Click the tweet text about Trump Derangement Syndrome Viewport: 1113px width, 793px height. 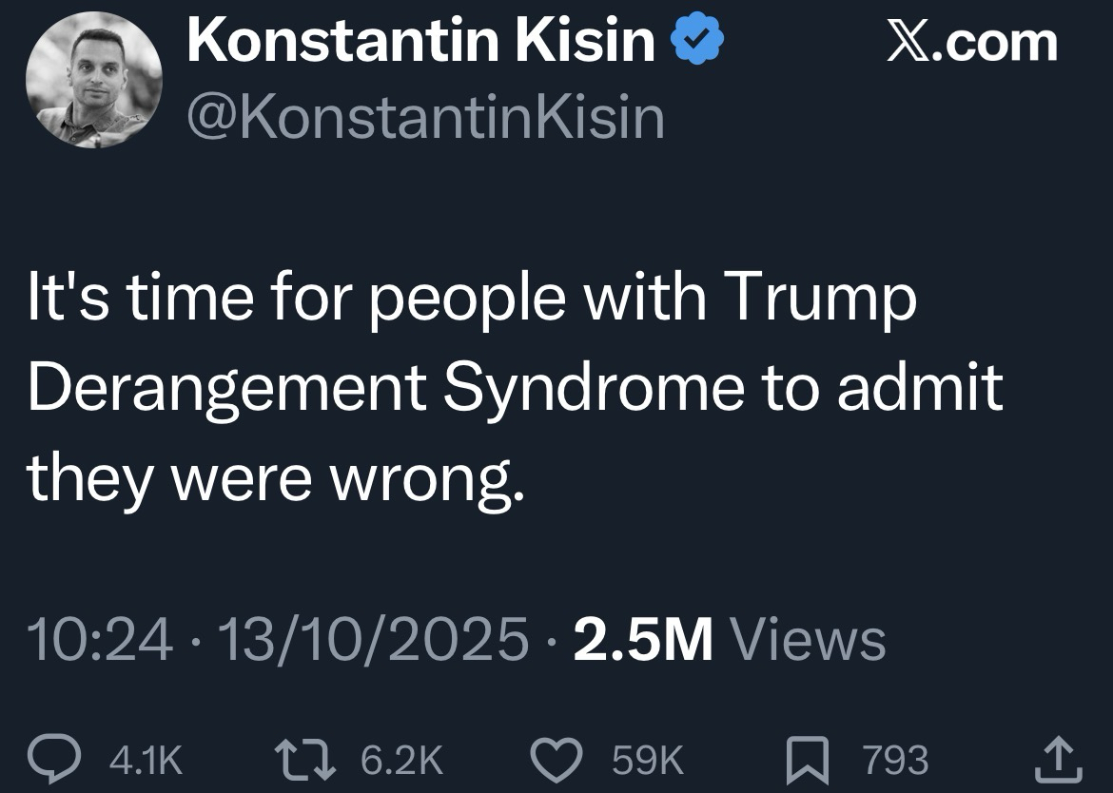(x=514, y=387)
